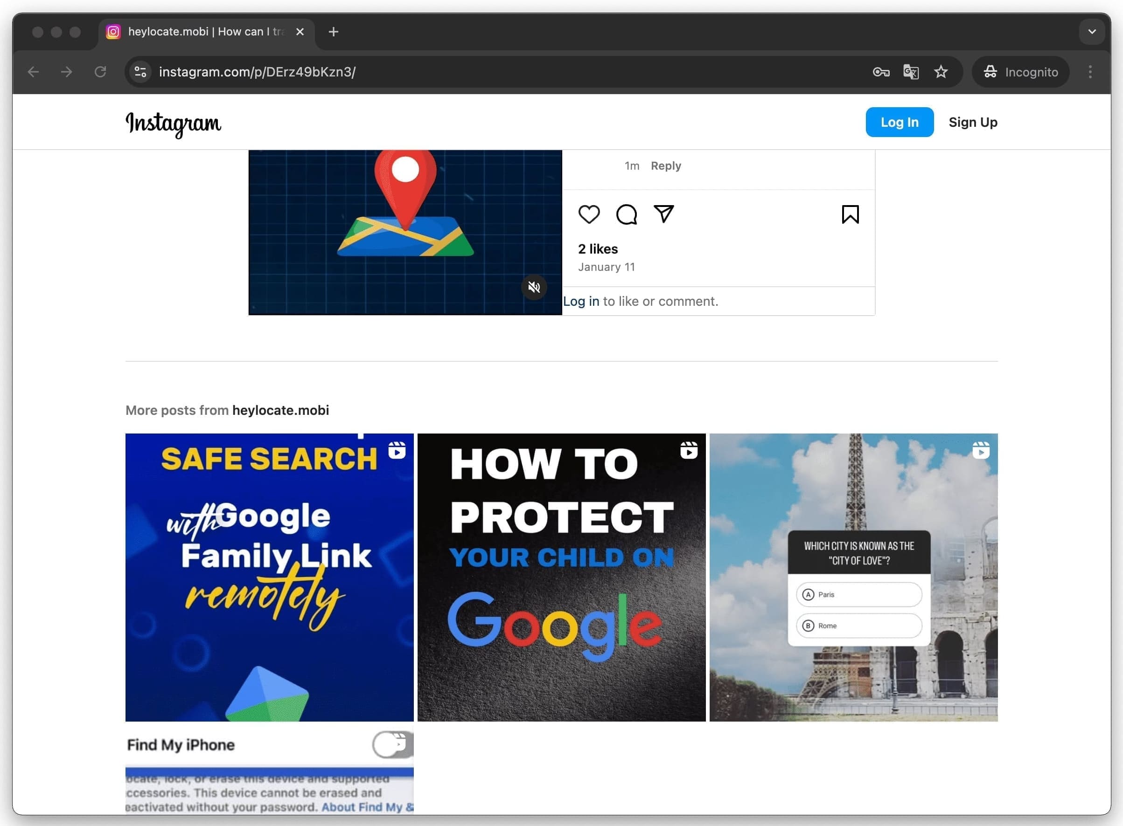Screen dimensions: 1123x826
Task: Open Google Translate in the address bar
Action: [911, 71]
